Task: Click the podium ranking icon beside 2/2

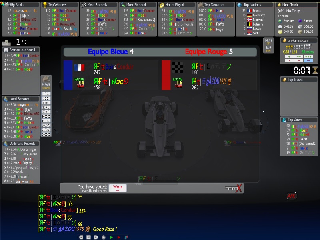Action: (x=6, y=42)
